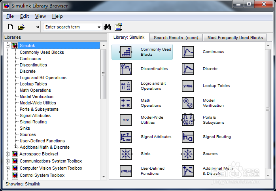This screenshot has width=276, height=191.
Task: Click block pane scroll up arrow
Action: 268,45
